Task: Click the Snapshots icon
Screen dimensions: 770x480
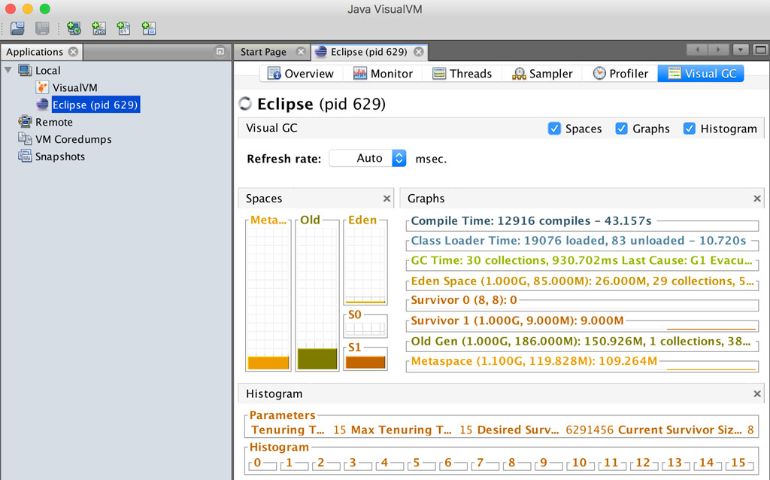Action: pyautogui.click(x=25, y=156)
